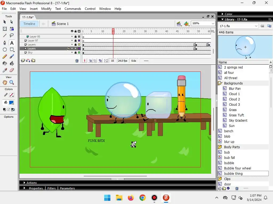Click Add Motion Guide icon
This screenshot has width=273, height=204.
[x=28, y=61]
